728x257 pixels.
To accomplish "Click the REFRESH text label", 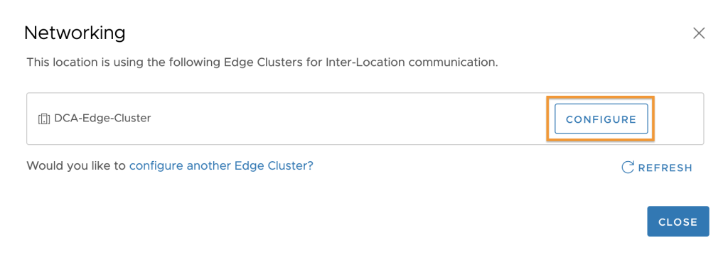I will pyautogui.click(x=665, y=168).
